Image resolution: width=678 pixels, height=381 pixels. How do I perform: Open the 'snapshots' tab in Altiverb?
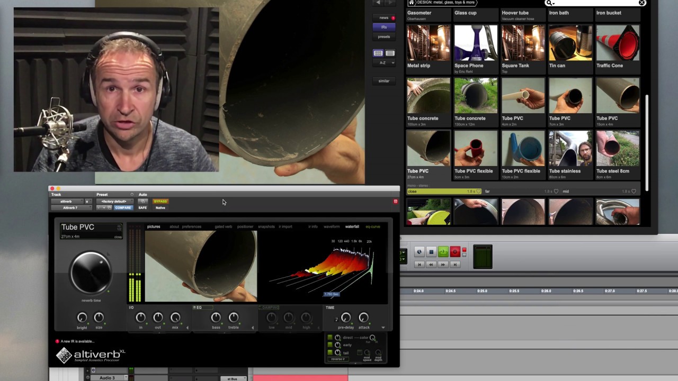(266, 226)
